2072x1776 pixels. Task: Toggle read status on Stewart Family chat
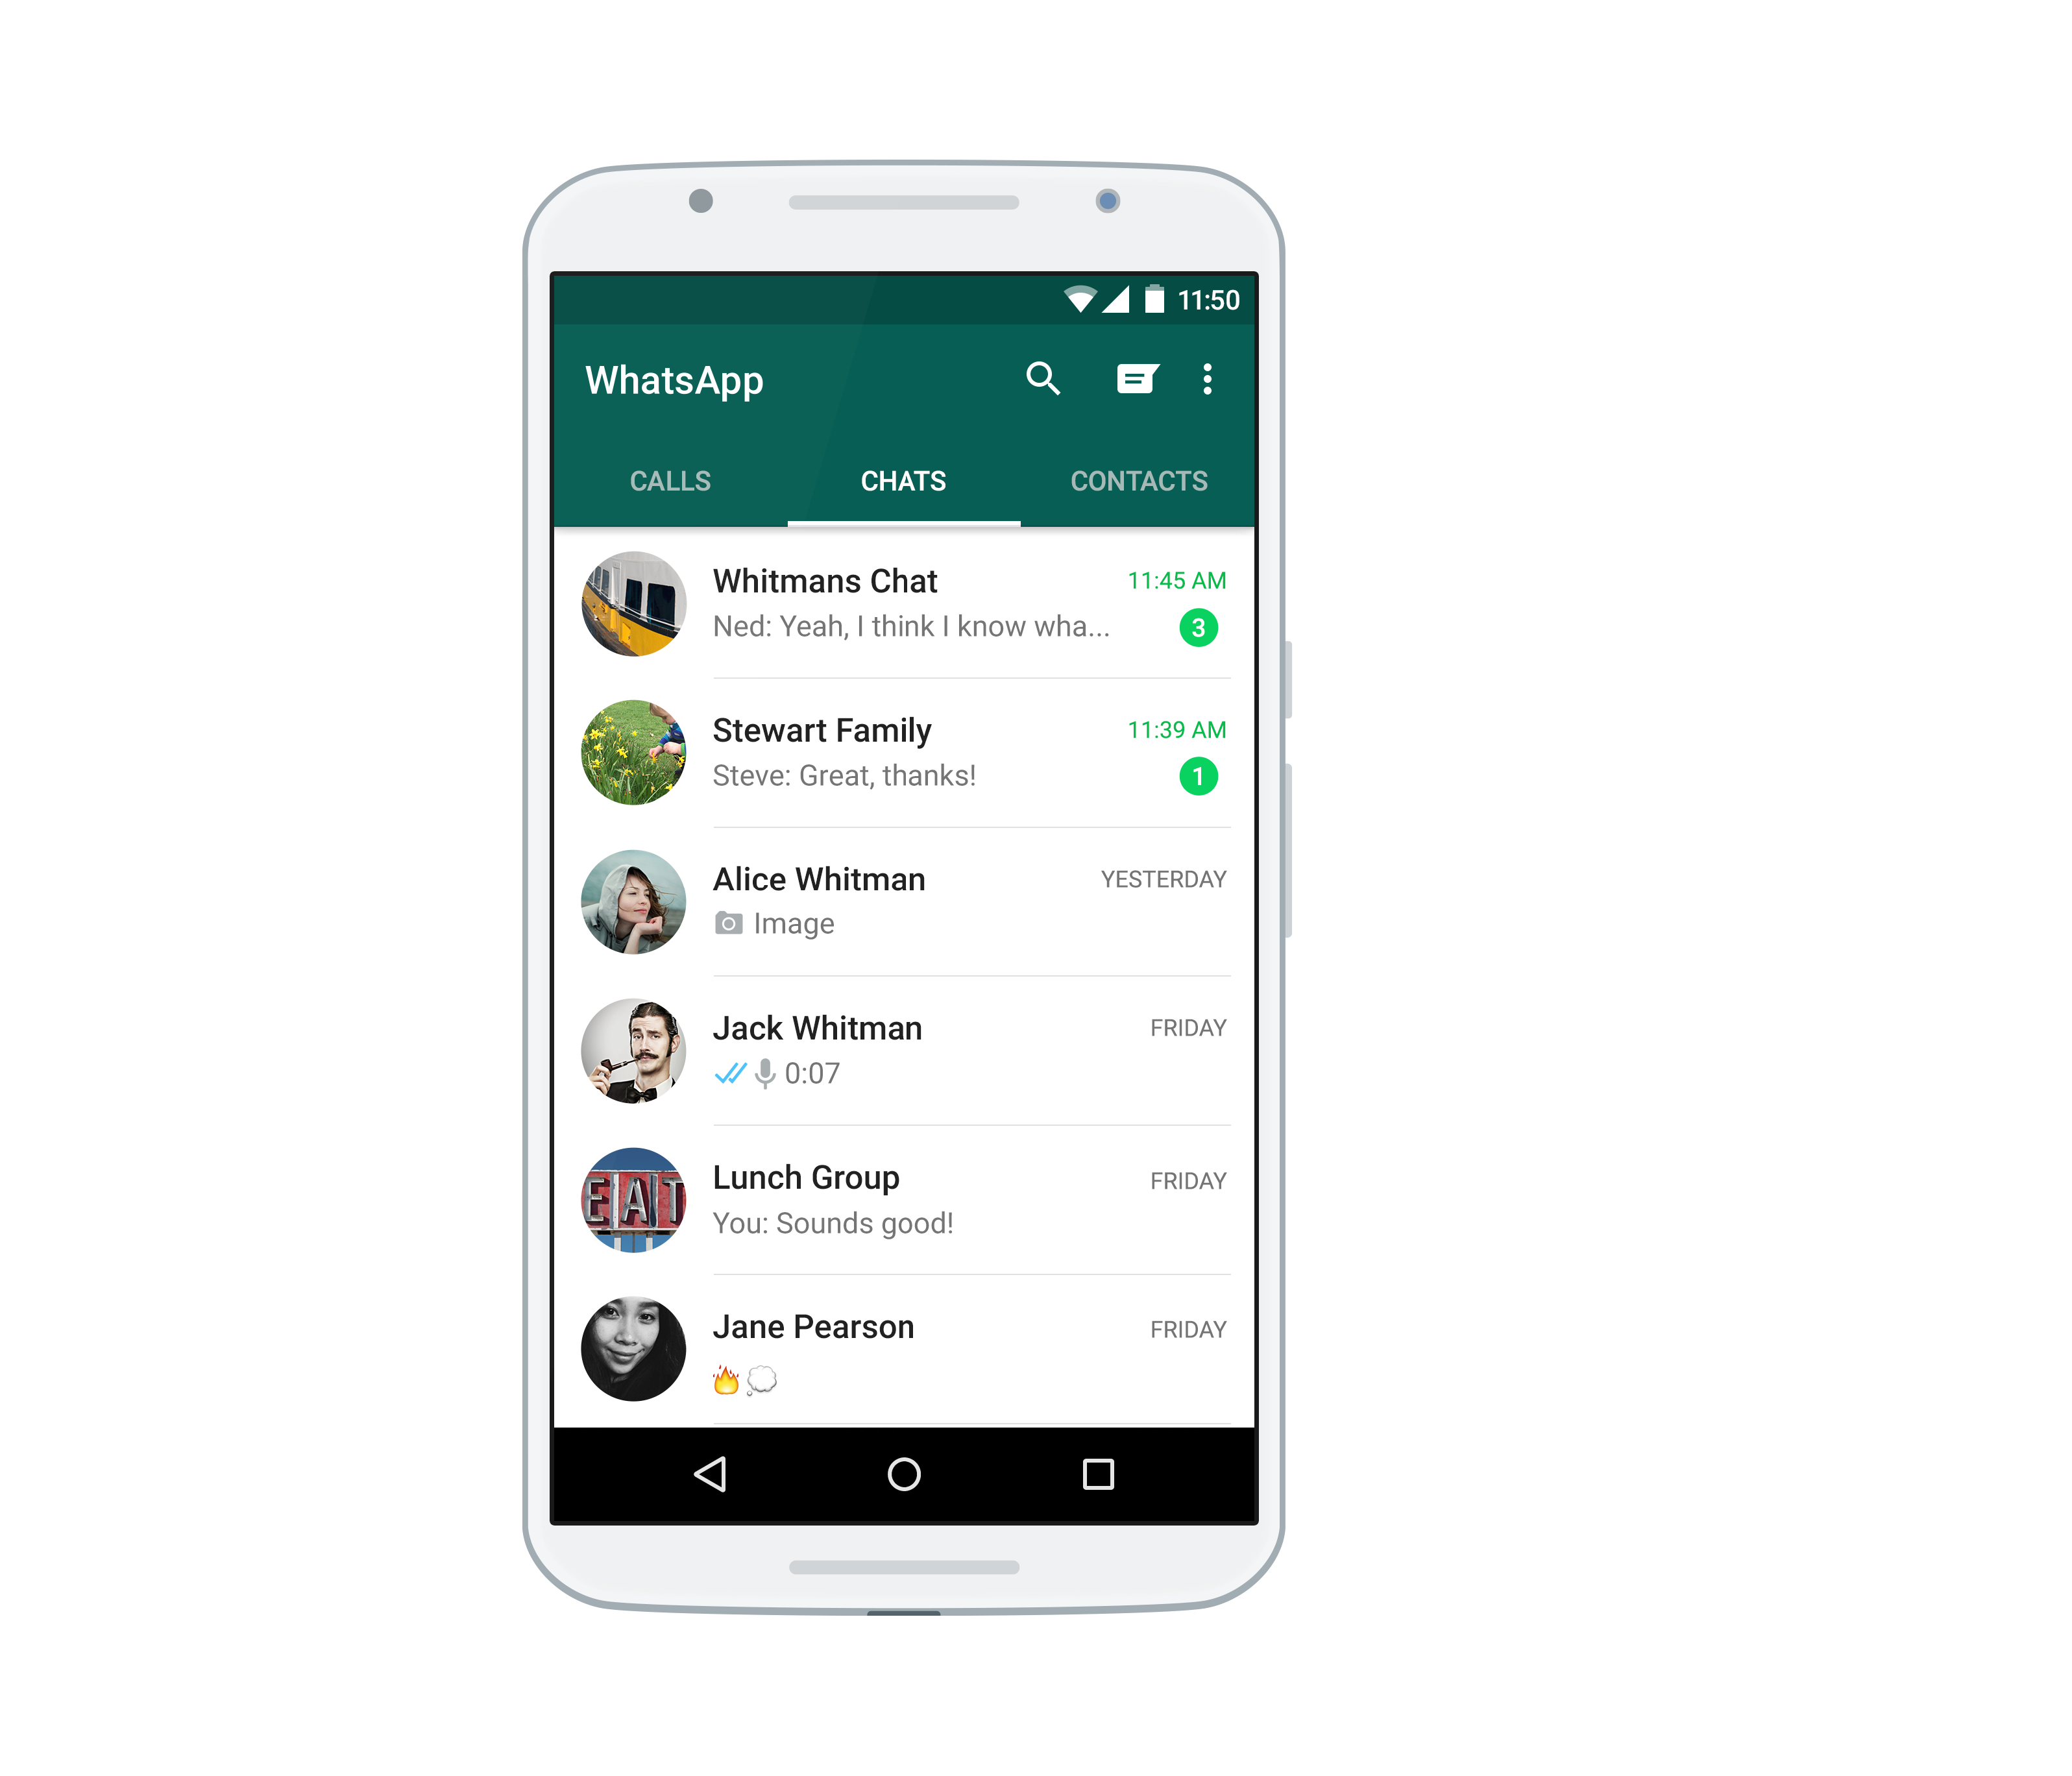1198,775
